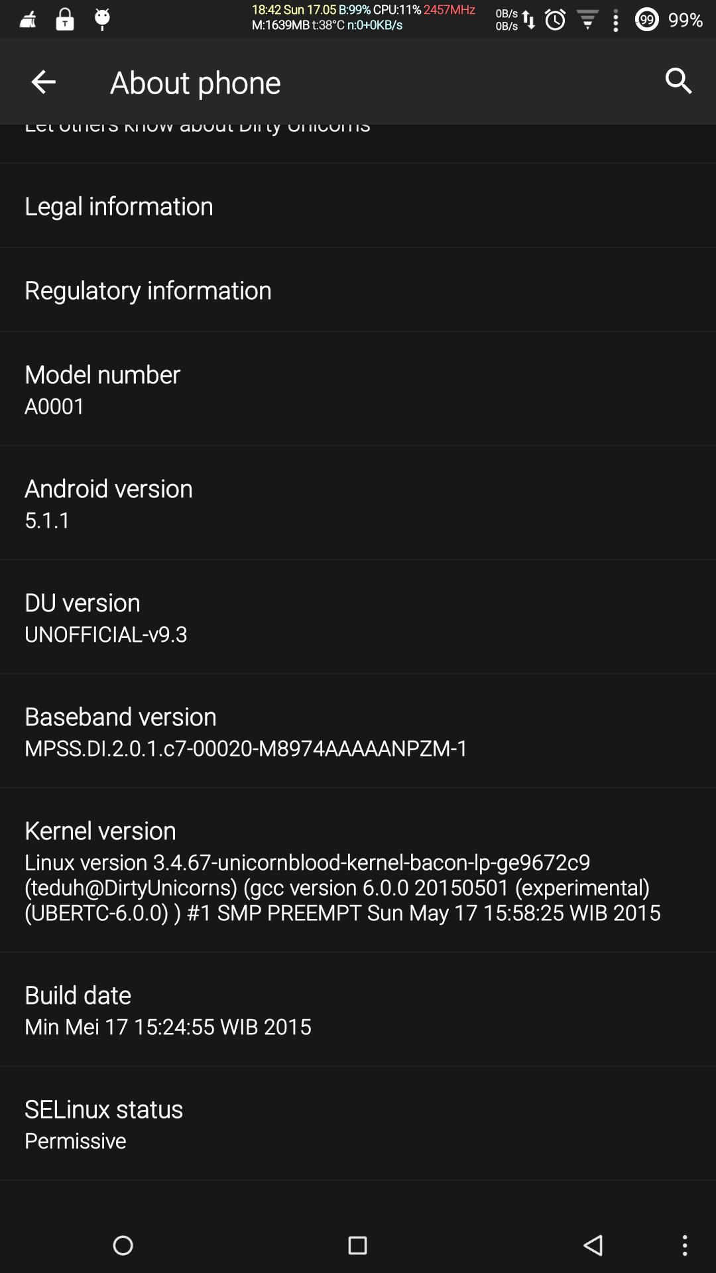The image size is (716, 1273).
Task: Open search with the magnifier icon
Action: pos(678,82)
